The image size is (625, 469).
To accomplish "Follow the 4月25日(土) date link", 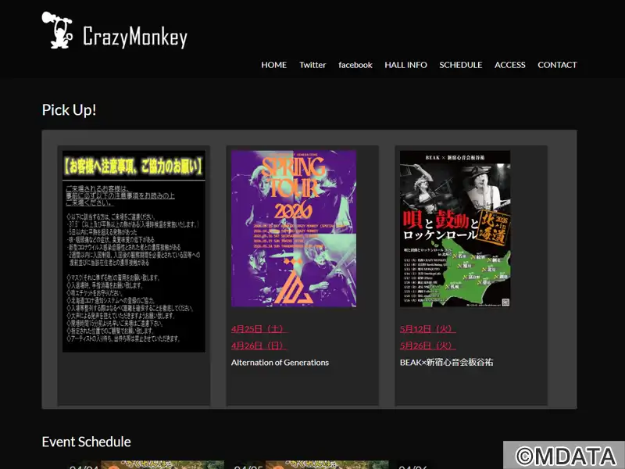I will pos(259,329).
